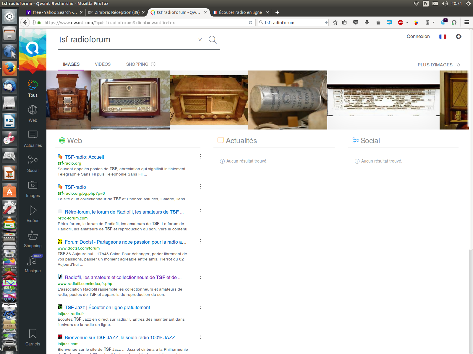This screenshot has height=354, width=473.
Task: Open options menu for TSF-radio result
Action: 201,186
